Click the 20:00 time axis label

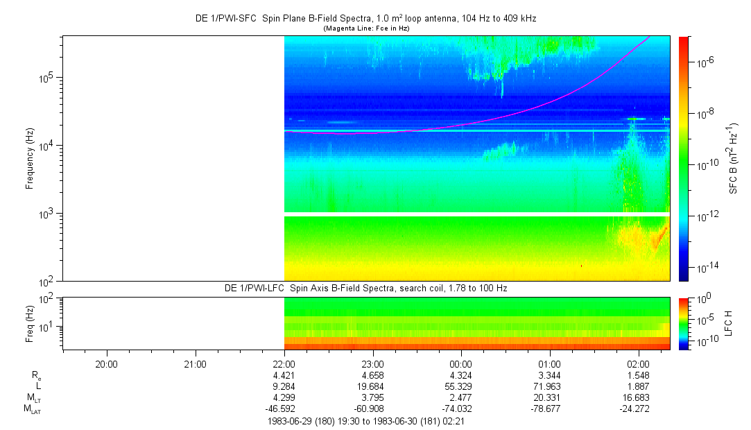click(x=106, y=364)
